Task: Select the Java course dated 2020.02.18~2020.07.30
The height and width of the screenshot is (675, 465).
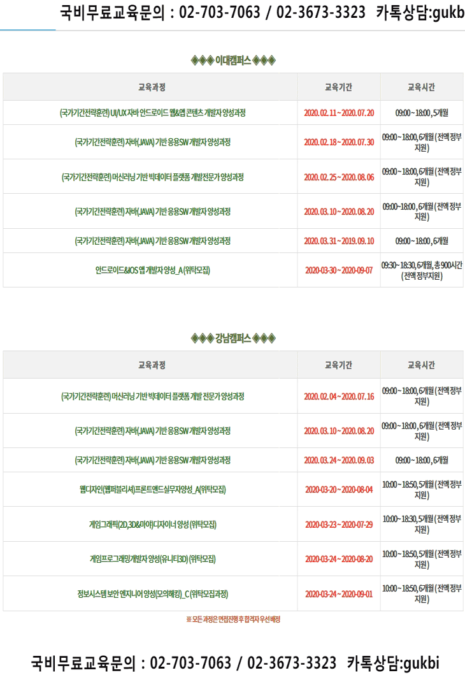Action: pyautogui.click(x=152, y=142)
